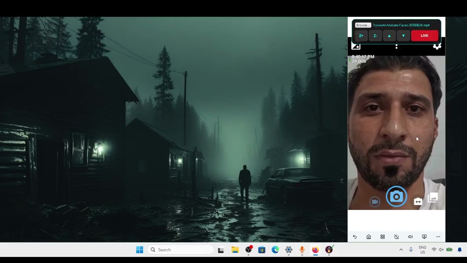Click the Back arrow in phone navigation bar
Screen dimensions: 467x263
[x=355, y=237]
